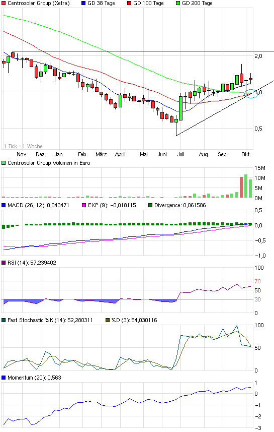Screen dimensions: 274x432
Task: Click the green volume legend swatch
Action: point(4,163)
